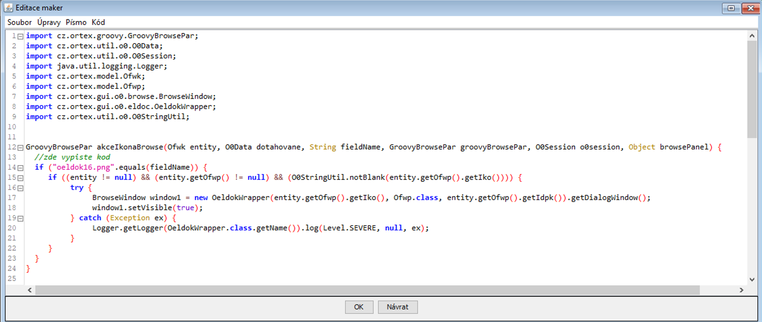
Task: Click the horizontal scrollbar right arrow
Action: [741, 290]
